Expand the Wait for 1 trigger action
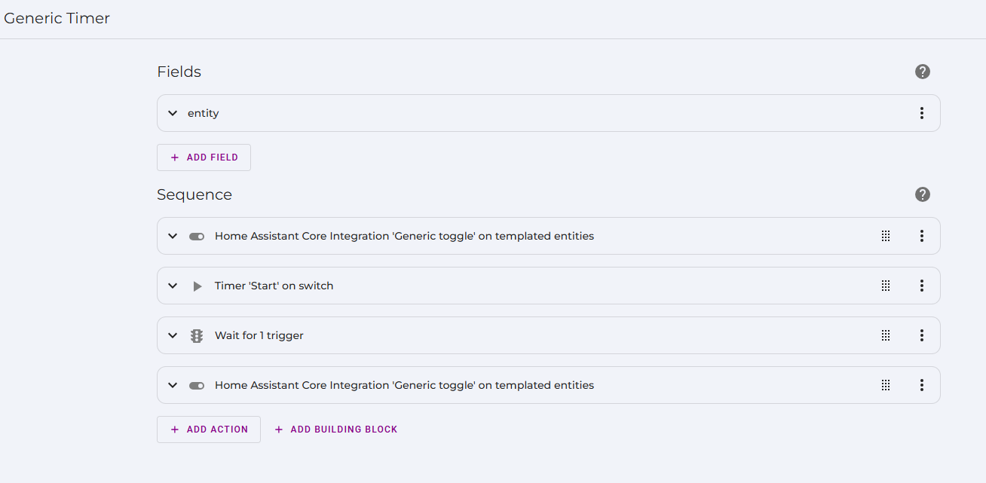986x483 pixels. (x=173, y=335)
